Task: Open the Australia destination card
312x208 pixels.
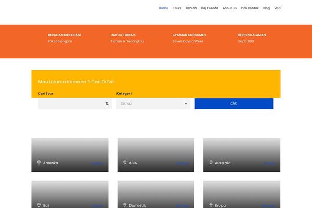Action: [x=242, y=155]
